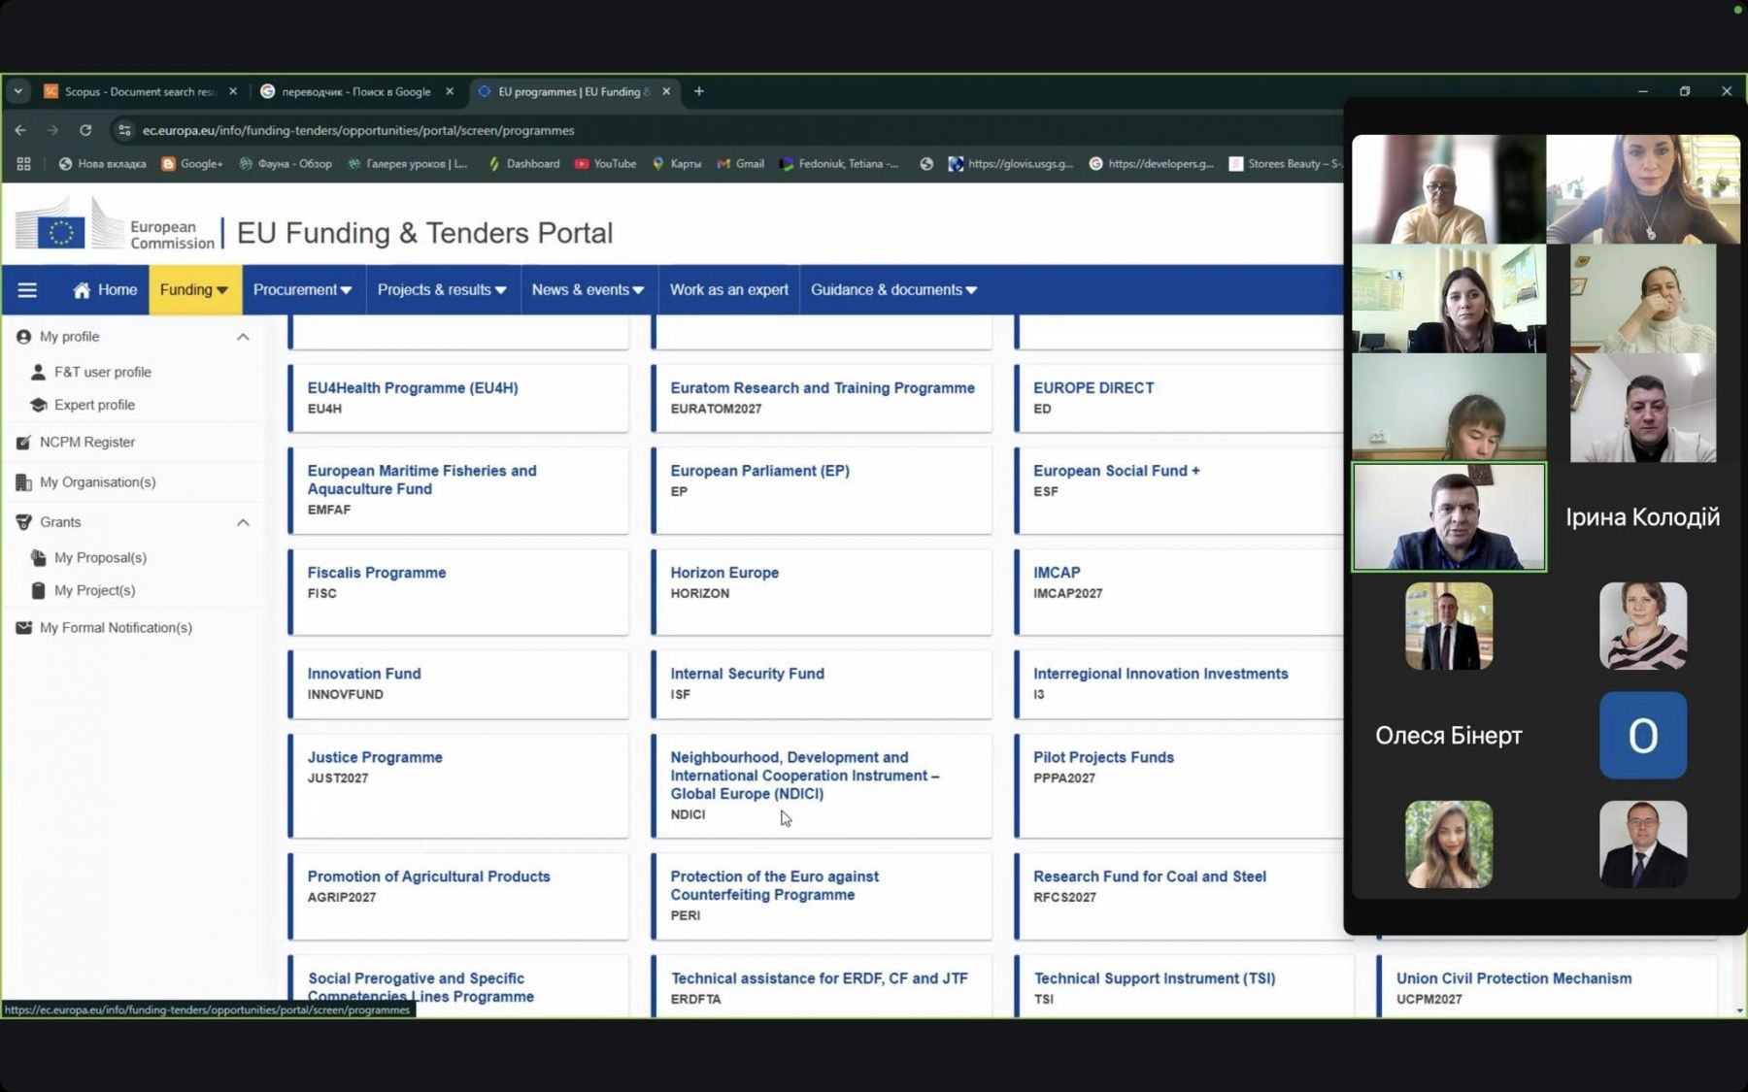
Task: Open the Projects & results dropdown
Action: click(442, 290)
